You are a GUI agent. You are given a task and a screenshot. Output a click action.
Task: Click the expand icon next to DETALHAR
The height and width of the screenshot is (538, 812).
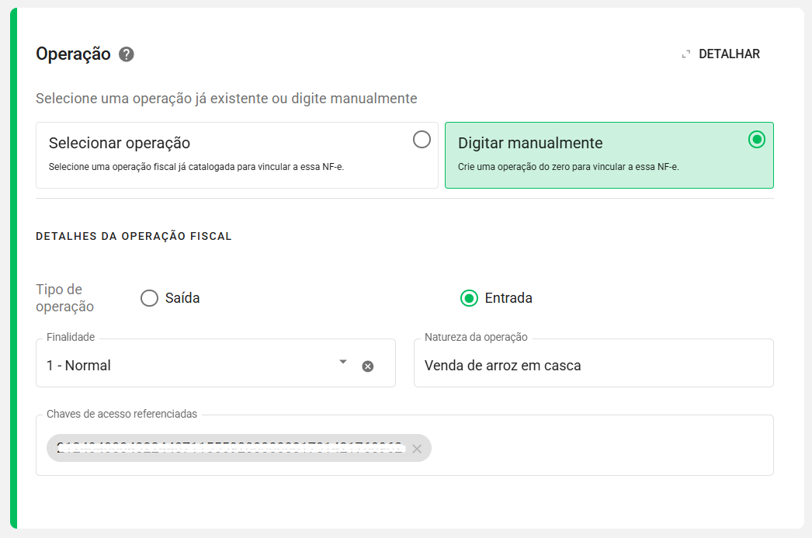coord(685,54)
